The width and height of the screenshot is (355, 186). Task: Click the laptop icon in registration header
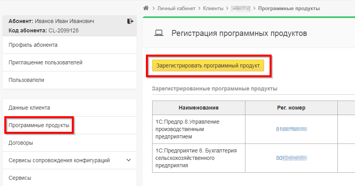159,33
